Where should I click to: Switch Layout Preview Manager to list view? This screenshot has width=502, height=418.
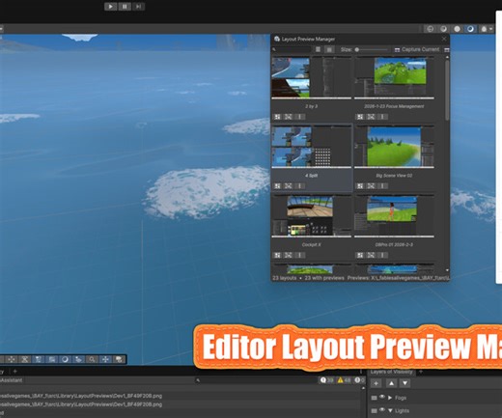(x=318, y=49)
